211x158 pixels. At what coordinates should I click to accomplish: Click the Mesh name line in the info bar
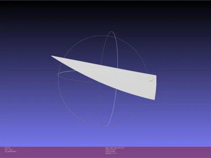point(115,148)
